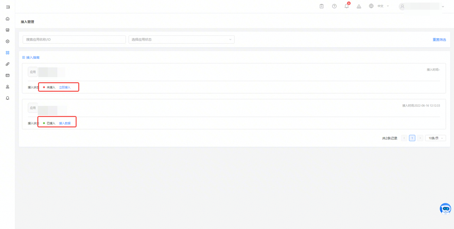Click 重置筛选 to reset filters
454x229 pixels.
coord(439,40)
